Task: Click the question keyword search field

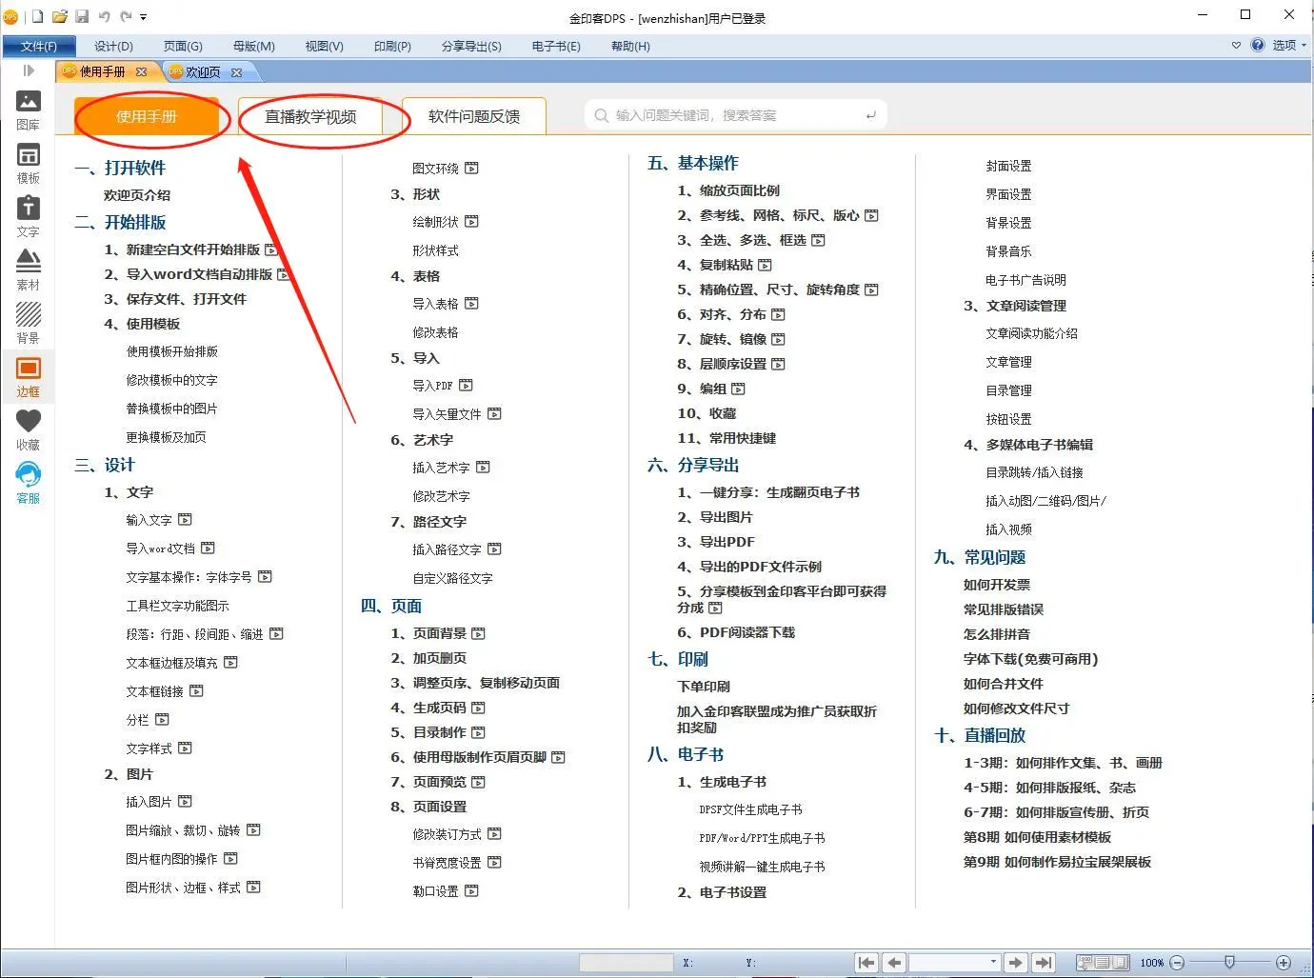Action: click(735, 115)
